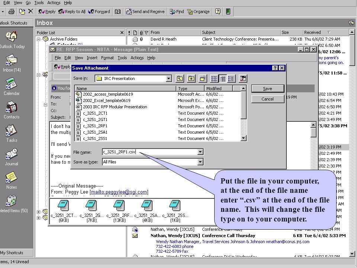Select 2003 IRC RFP Modular Presentation file
Image resolution: width=357 pixels, height=268 pixels.
tap(115, 107)
